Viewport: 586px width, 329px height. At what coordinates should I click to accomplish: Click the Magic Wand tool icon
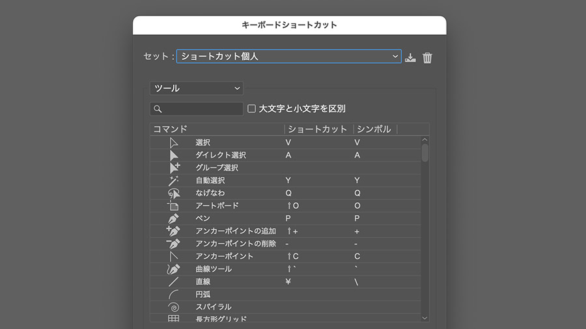pyautogui.click(x=173, y=180)
